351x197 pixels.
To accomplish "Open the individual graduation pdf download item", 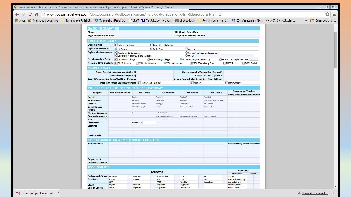I will 35,193.
